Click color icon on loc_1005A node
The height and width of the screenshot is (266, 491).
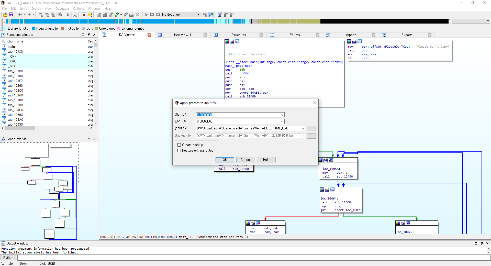[321, 160]
